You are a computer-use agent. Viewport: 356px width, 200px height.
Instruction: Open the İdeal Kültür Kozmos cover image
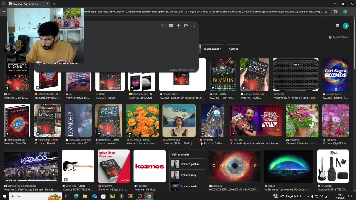[x=78, y=121]
